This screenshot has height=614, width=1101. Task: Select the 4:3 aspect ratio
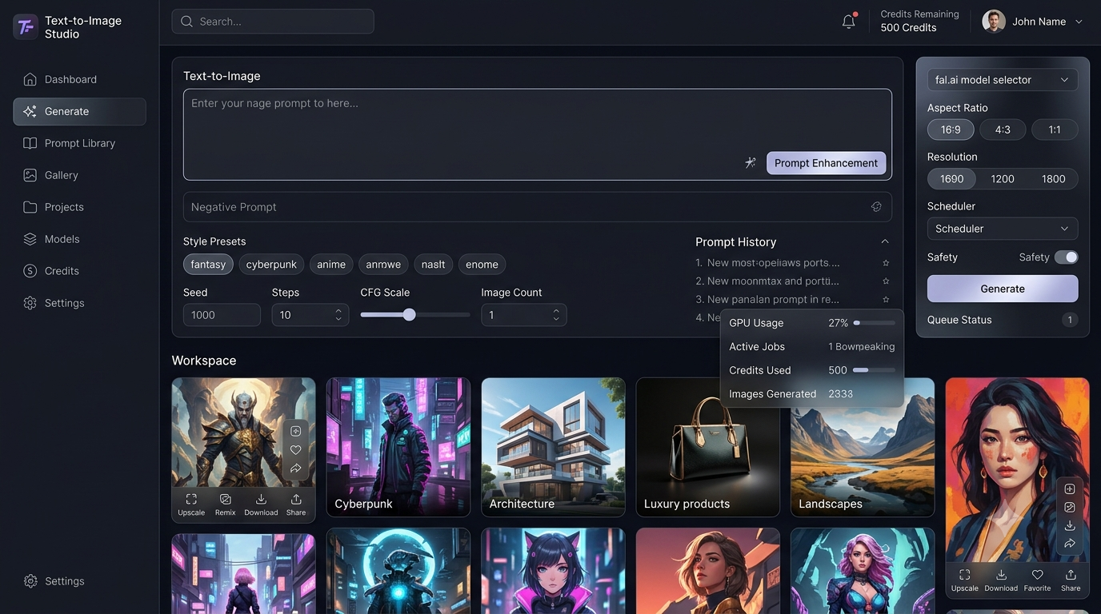pos(1003,130)
